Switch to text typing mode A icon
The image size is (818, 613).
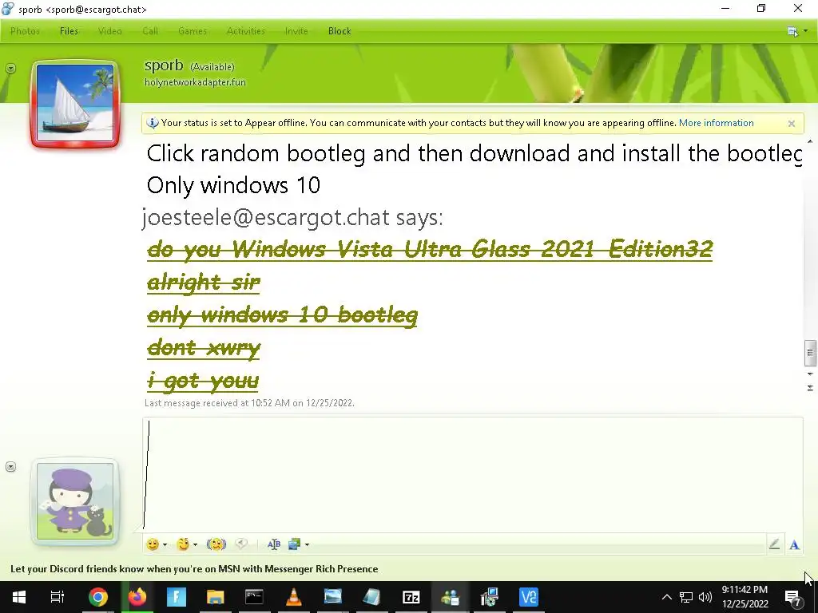[x=794, y=544]
